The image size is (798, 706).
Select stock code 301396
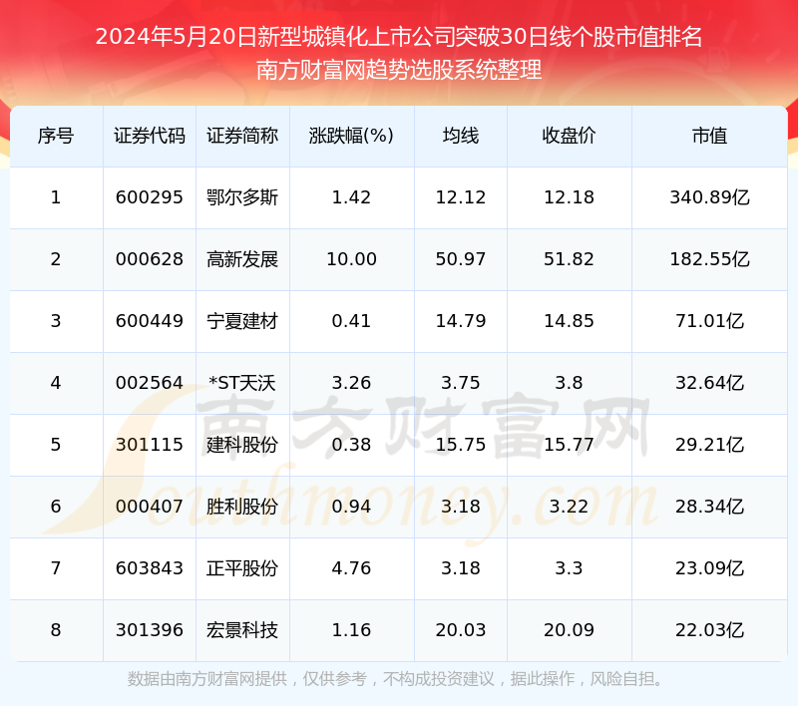click(x=149, y=630)
